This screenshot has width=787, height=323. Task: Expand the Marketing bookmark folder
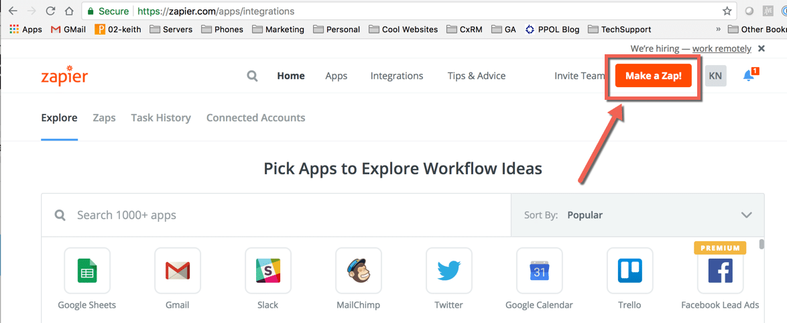[278, 29]
